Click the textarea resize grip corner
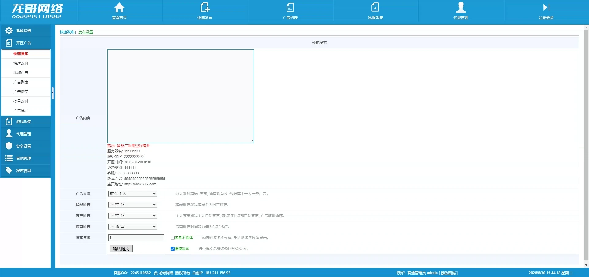Viewport: 589px width, 277px height. click(252, 141)
